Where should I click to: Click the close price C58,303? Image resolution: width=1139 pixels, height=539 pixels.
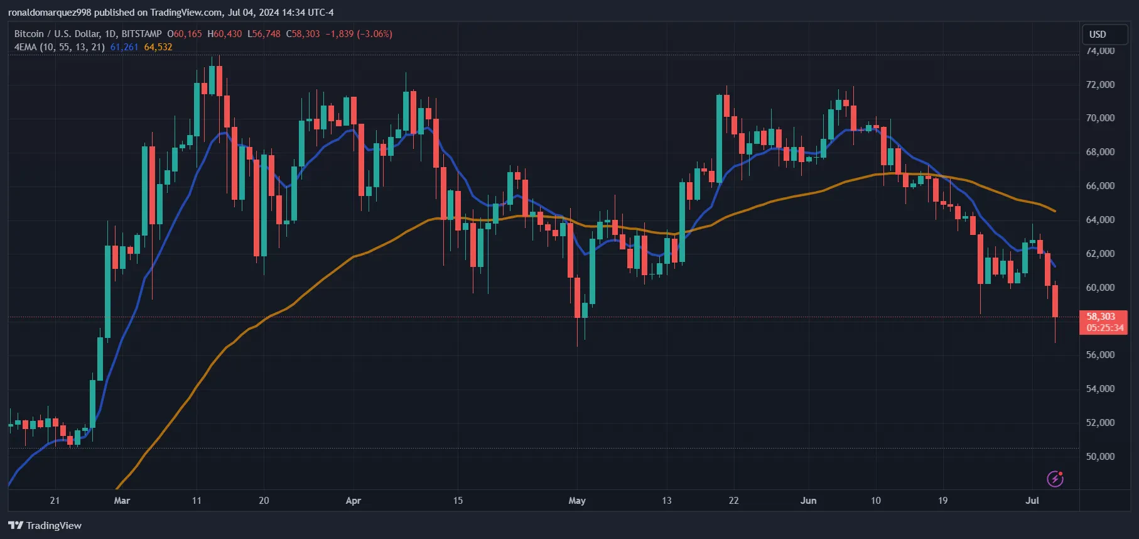point(303,34)
